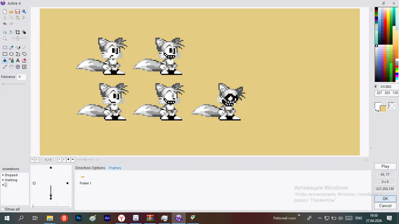
Task: Switch to the Direction Options tab
Action: (90, 168)
